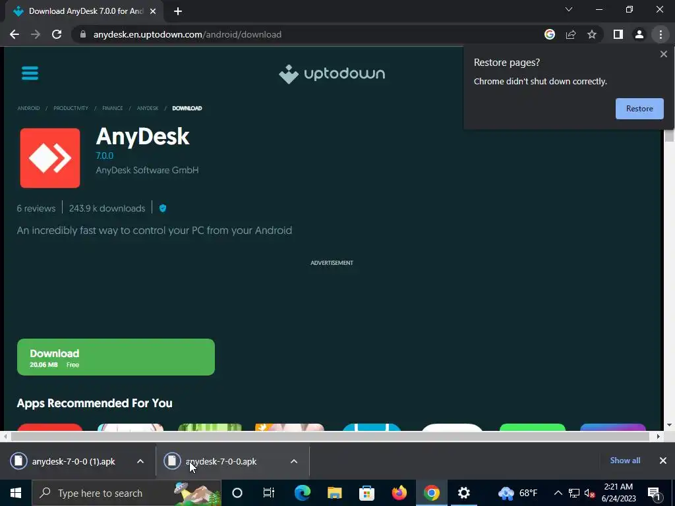Open the Chrome three-dot menu
Image resolution: width=675 pixels, height=506 pixels.
click(660, 34)
